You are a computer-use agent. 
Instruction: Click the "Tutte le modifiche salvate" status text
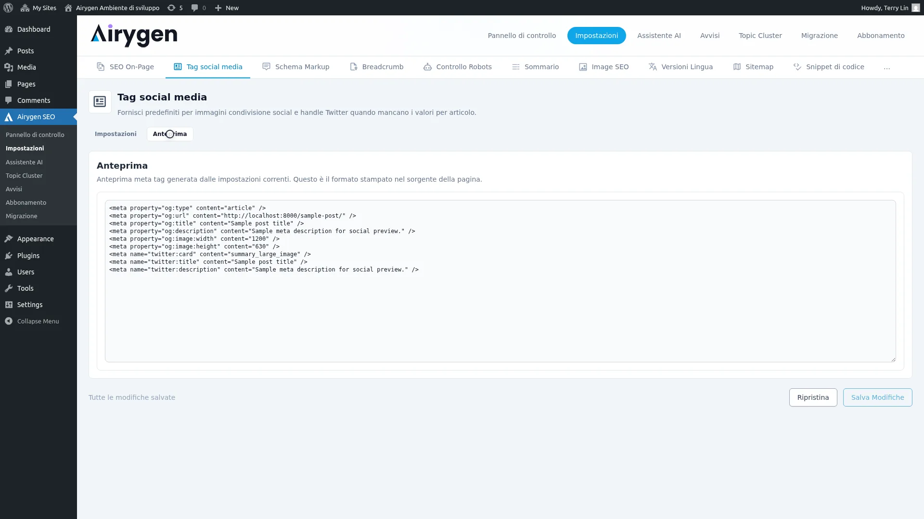132,397
